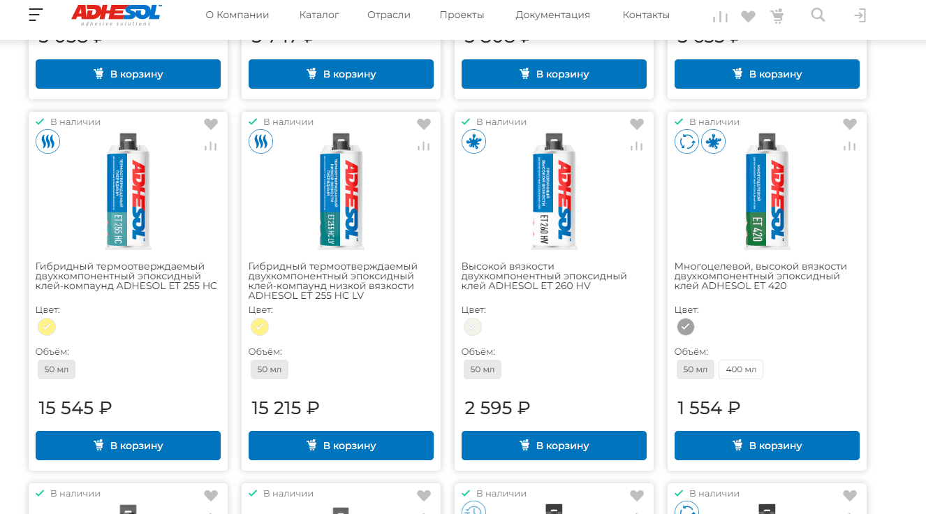Add ET 255 HC to favorites

[x=211, y=124]
